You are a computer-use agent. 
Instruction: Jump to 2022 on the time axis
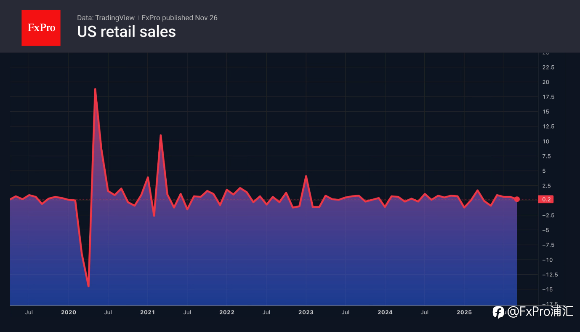point(227,312)
